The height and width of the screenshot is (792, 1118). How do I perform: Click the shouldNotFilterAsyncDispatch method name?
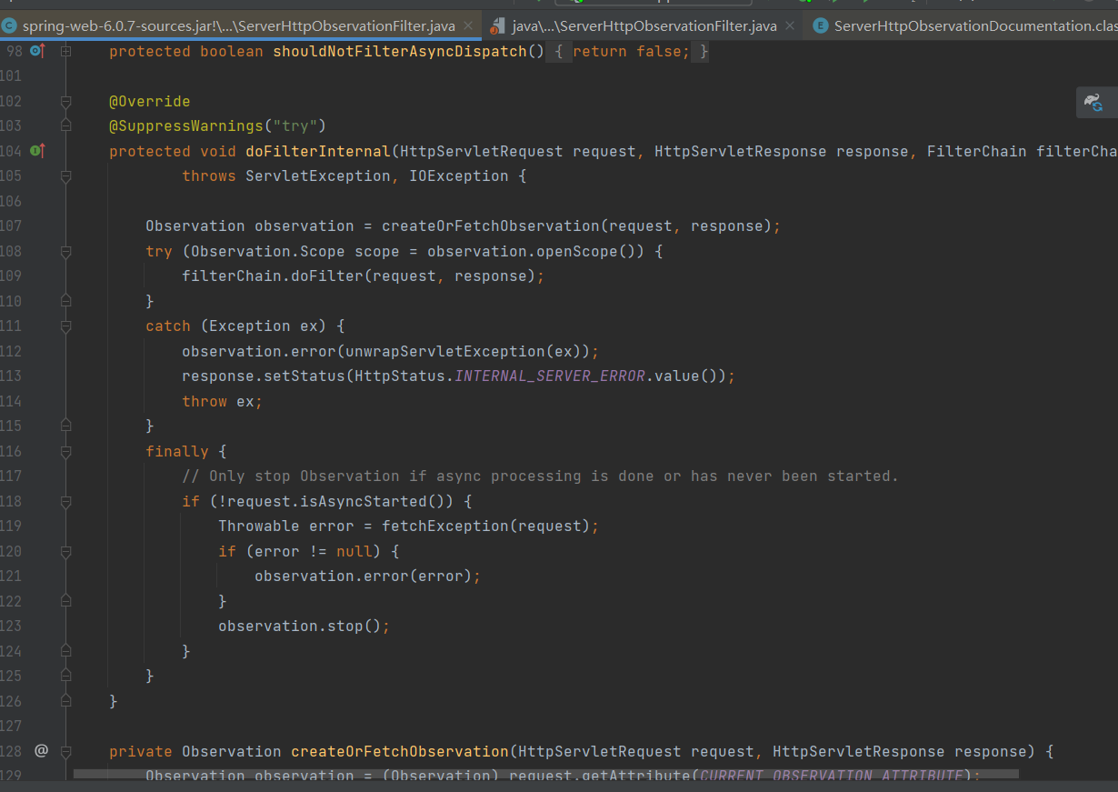[x=400, y=52]
